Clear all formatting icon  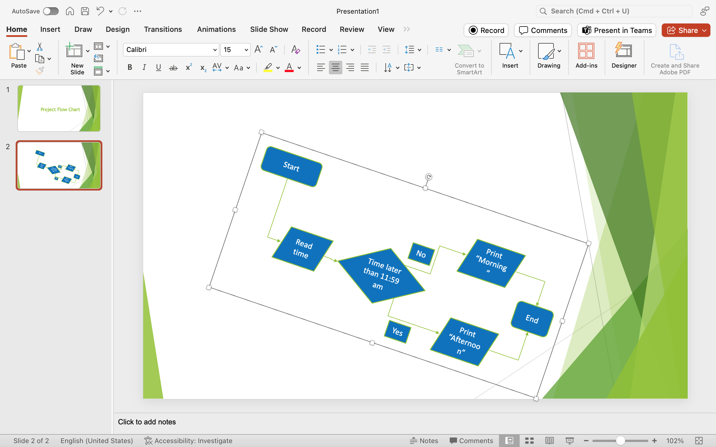pyautogui.click(x=296, y=49)
